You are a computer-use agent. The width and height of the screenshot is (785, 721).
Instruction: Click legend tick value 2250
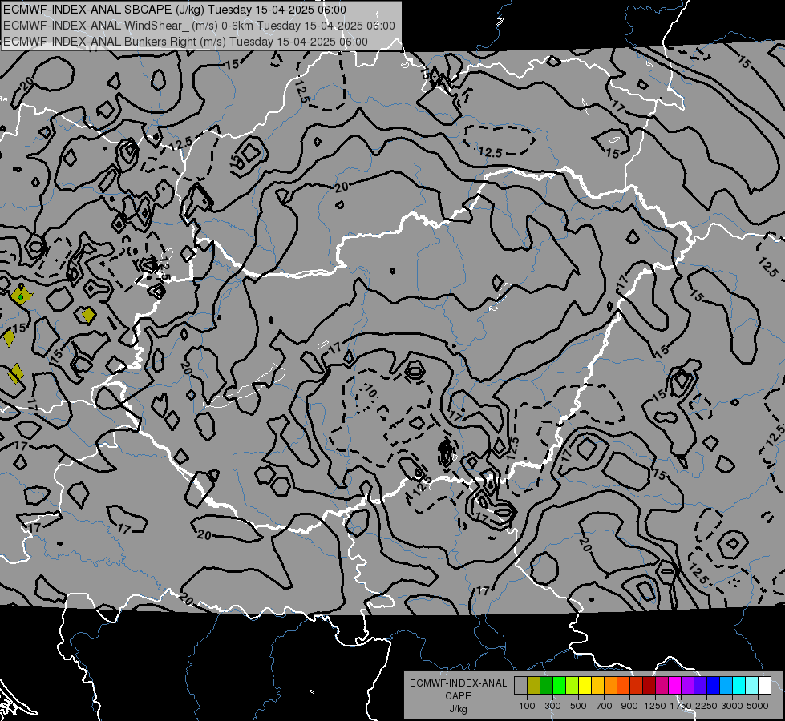pyautogui.click(x=706, y=706)
